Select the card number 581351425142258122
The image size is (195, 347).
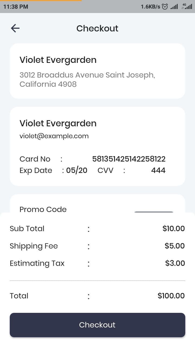[129, 159]
